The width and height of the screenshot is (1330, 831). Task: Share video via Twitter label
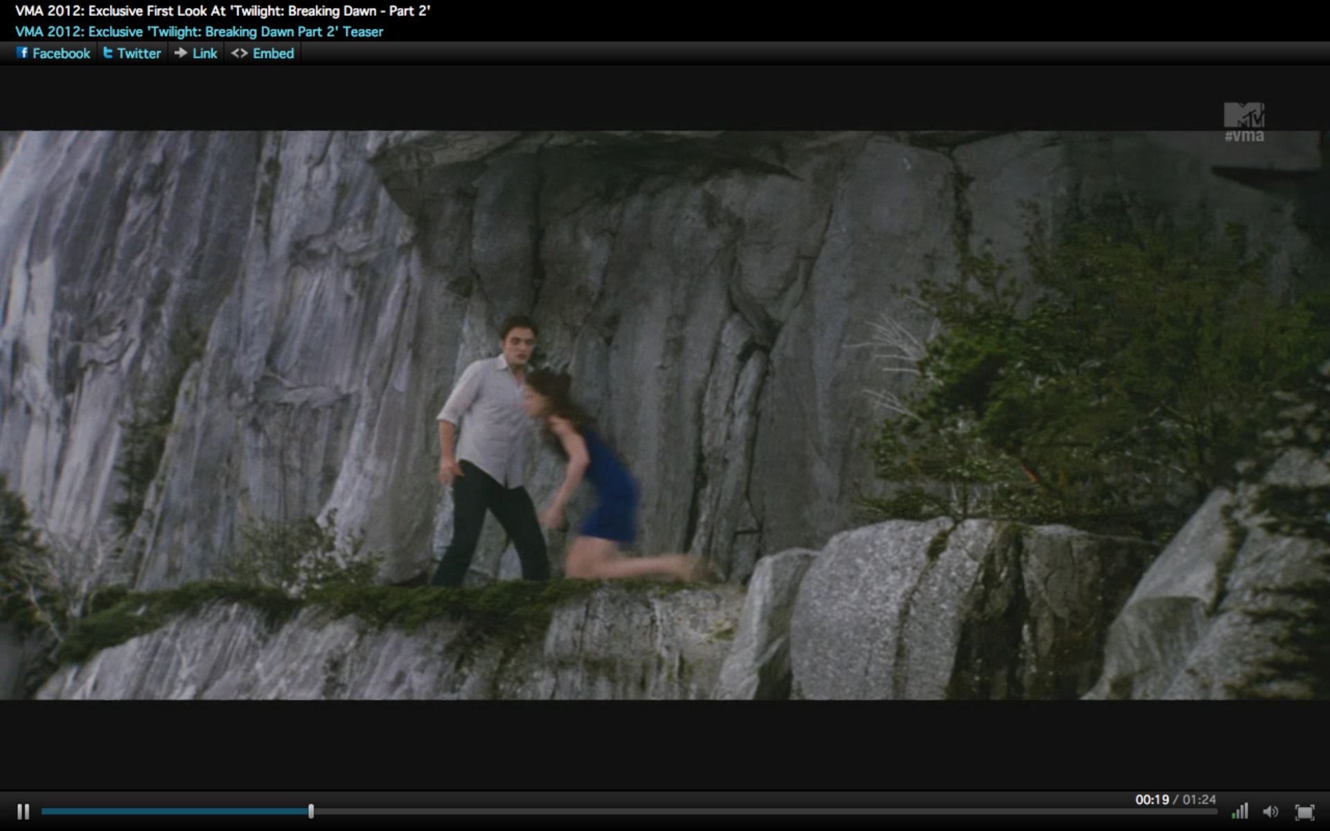(x=139, y=53)
